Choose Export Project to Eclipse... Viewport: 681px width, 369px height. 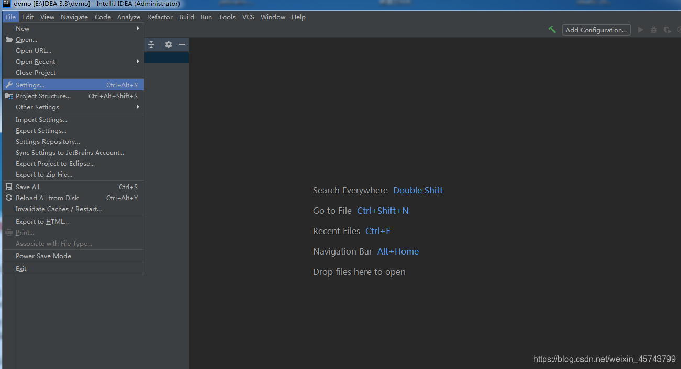click(73, 164)
